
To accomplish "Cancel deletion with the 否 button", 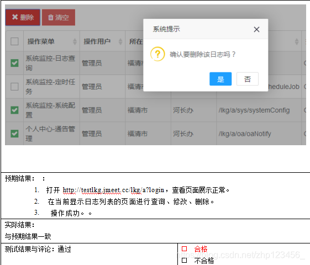I will click(248, 79).
